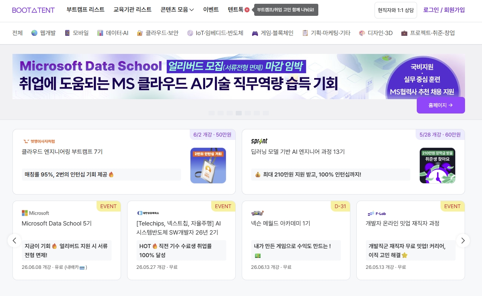Viewport: 482px width, 296px height.
Task: Go to the next card with right arrow
Action: [x=463, y=241]
